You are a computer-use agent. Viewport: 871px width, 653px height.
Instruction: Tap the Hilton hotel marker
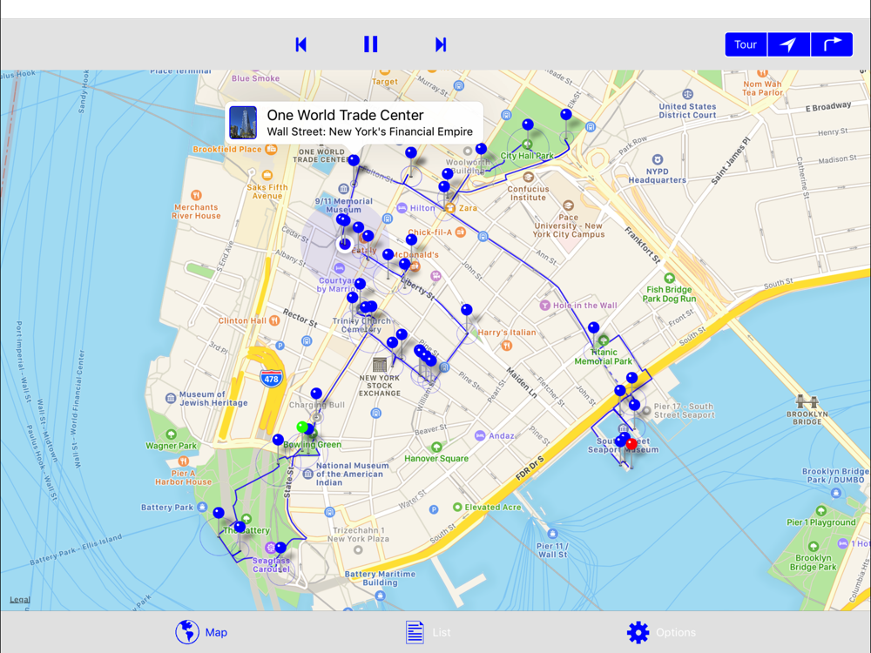[402, 208]
